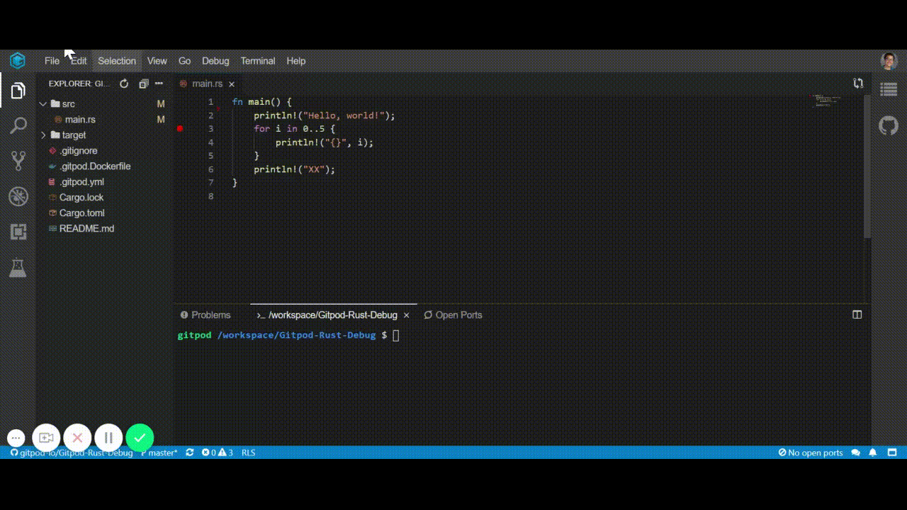Open the Debug view from activity bar
The height and width of the screenshot is (510, 907).
(17, 196)
